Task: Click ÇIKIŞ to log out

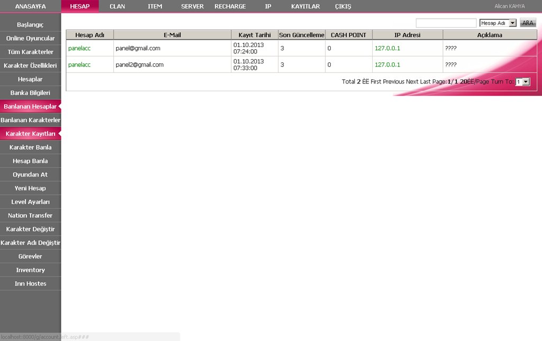Action: click(343, 6)
